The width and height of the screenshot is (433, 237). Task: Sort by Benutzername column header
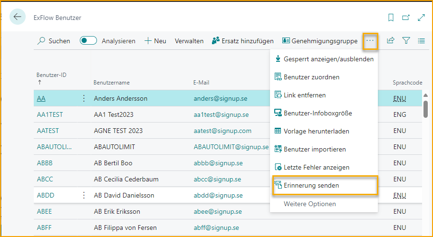[112, 83]
